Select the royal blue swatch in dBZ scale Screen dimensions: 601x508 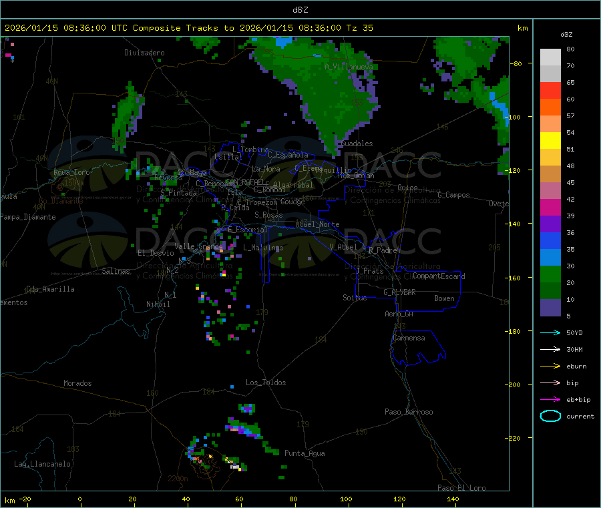coord(550,240)
